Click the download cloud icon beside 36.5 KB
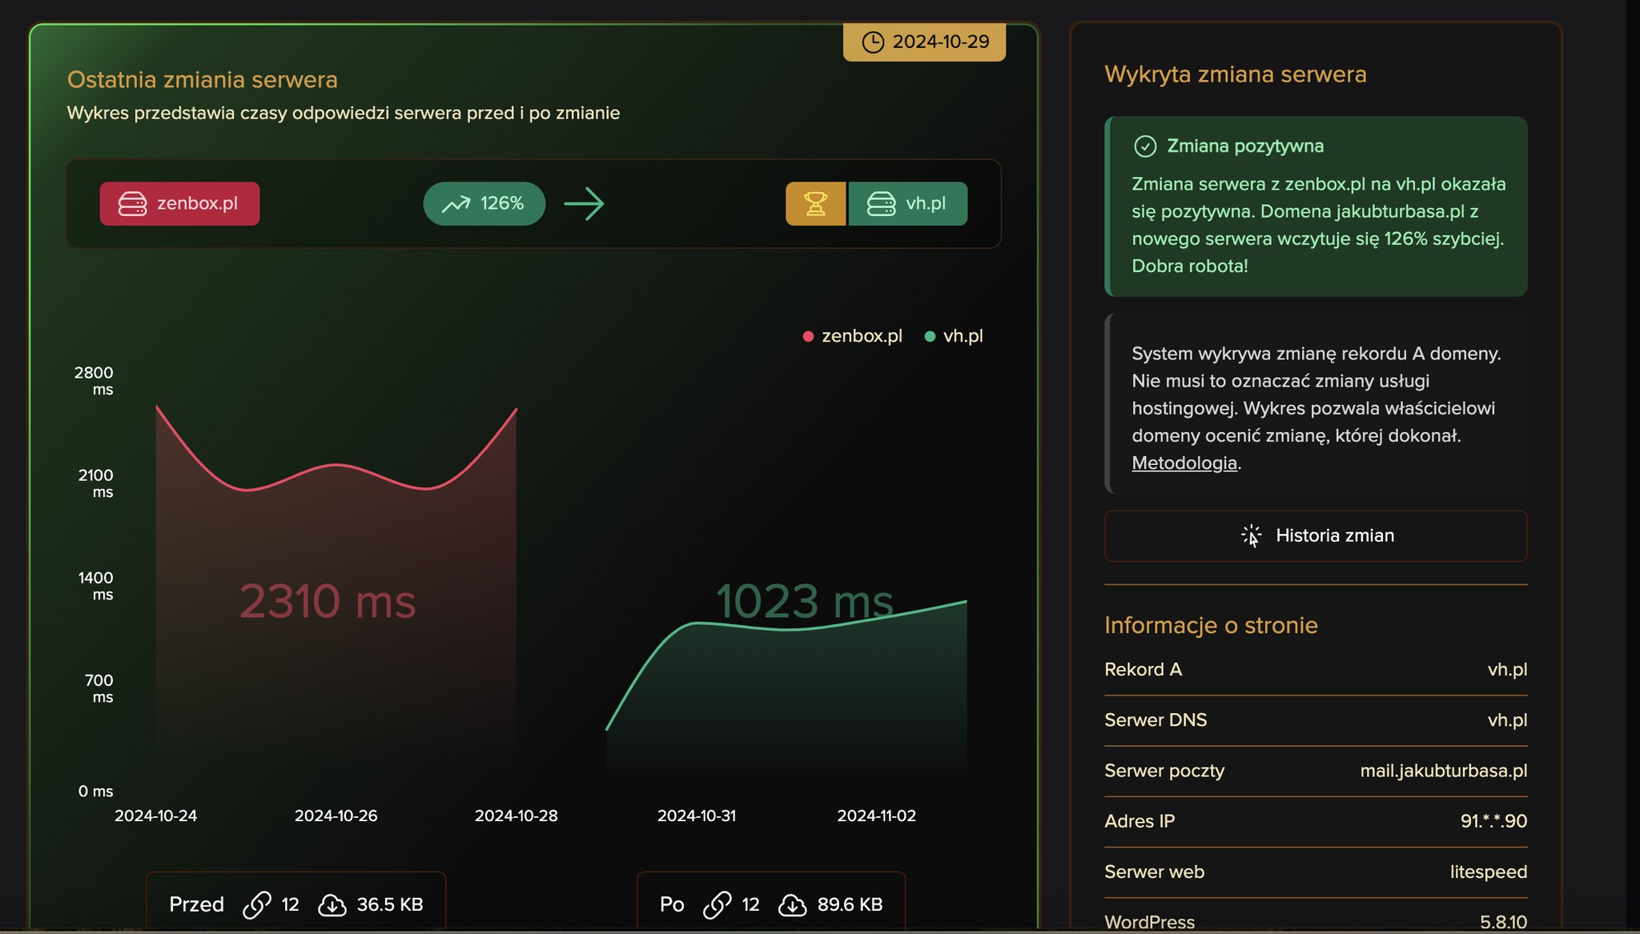 tap(332, 905)
